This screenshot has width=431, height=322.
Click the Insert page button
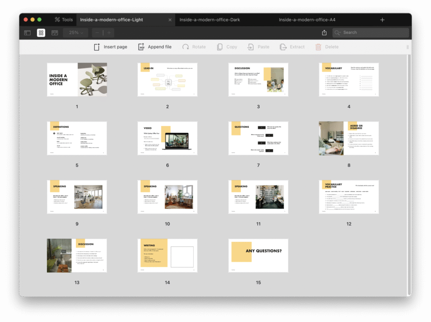(110, 47)
